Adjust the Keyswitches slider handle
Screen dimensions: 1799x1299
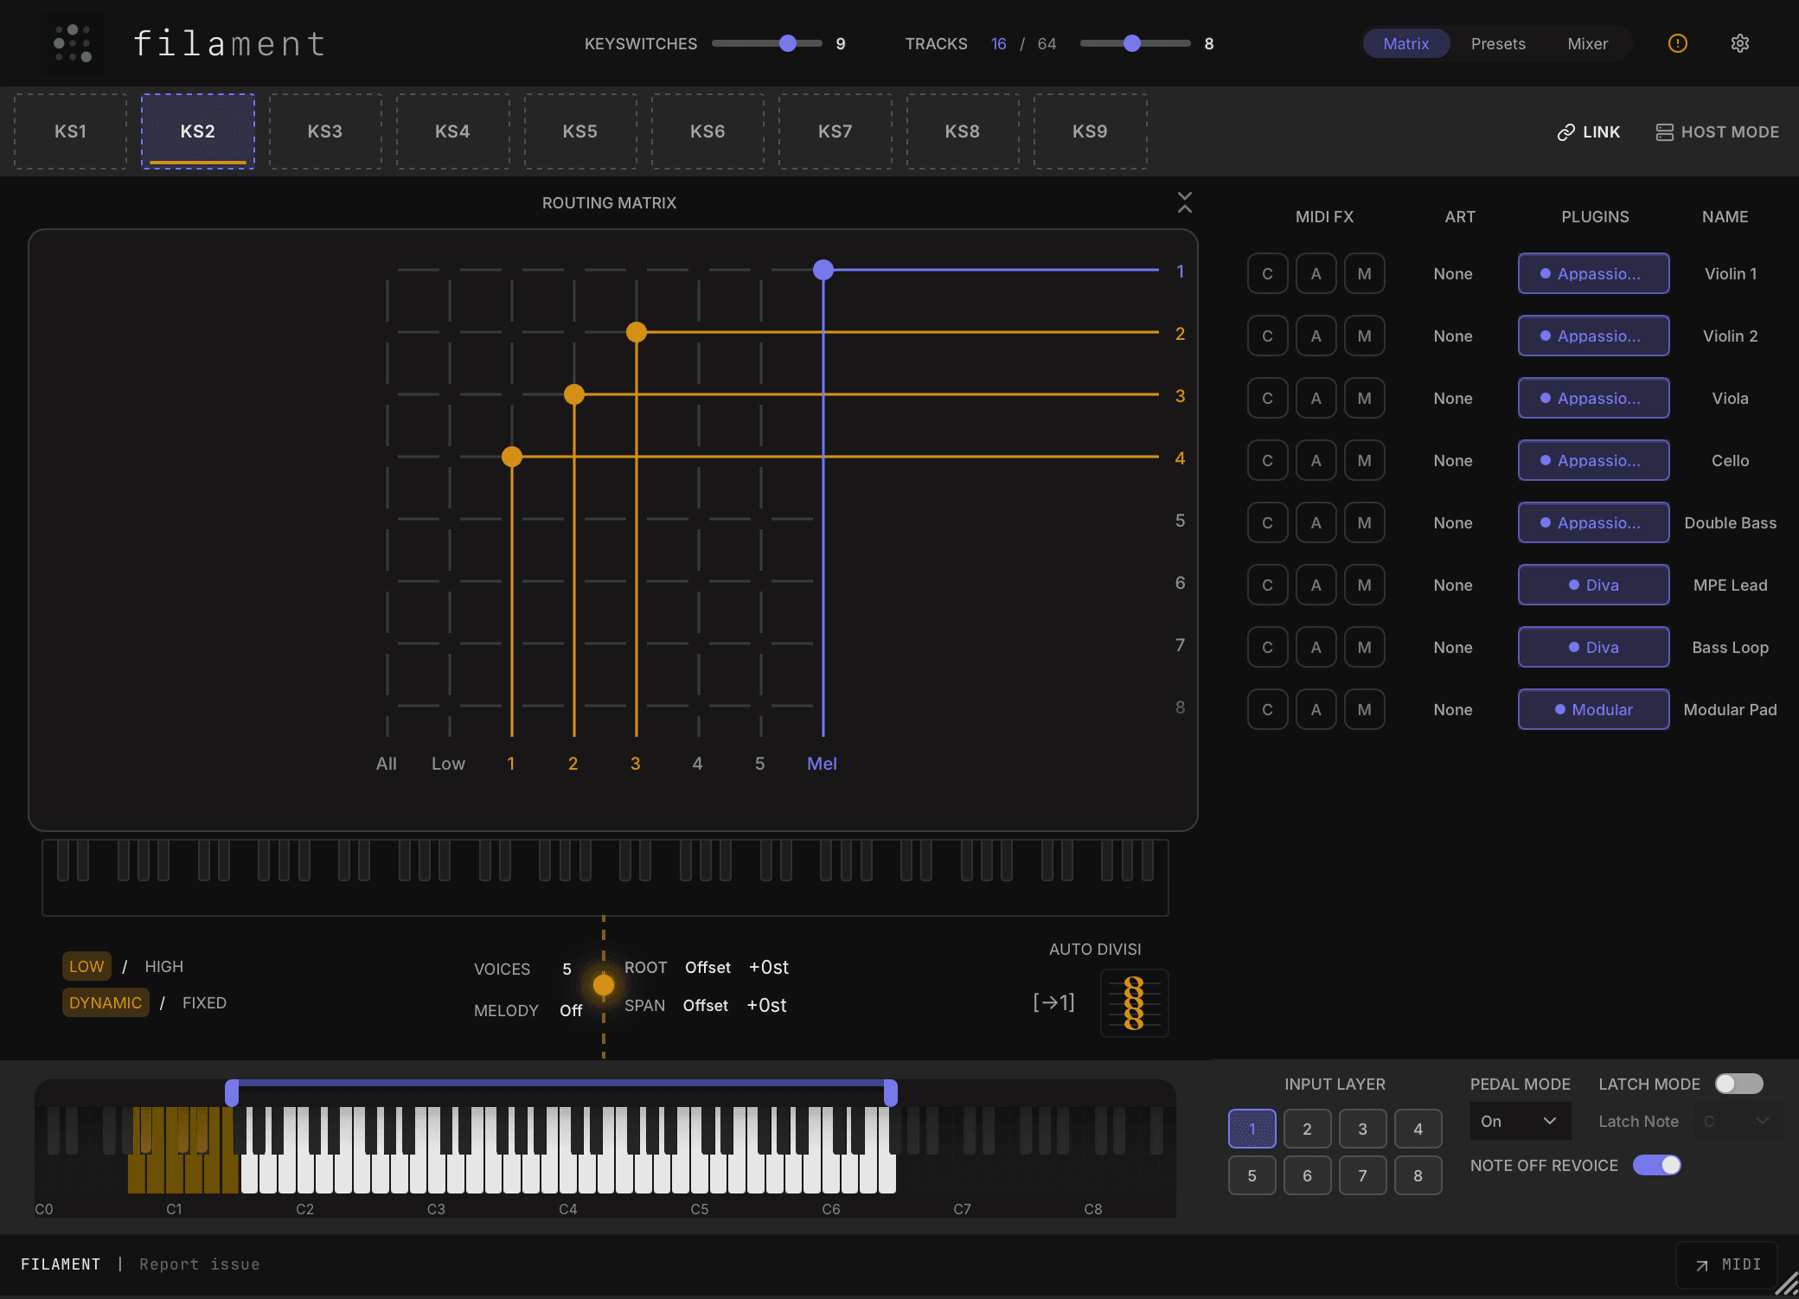787,43
